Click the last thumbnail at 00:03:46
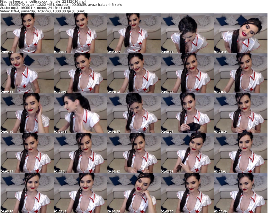Image resolution: width=268 pixels, height=213 pixels. coord(241,193)
